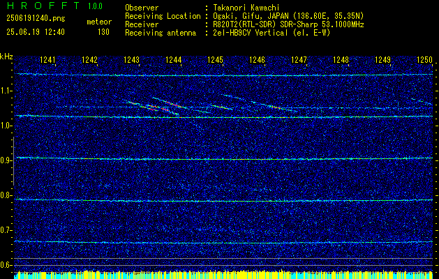The width and height of the screenshot is (439, 279).
Task: Click the 1248 time marker
Action: (x=341, y=59)
